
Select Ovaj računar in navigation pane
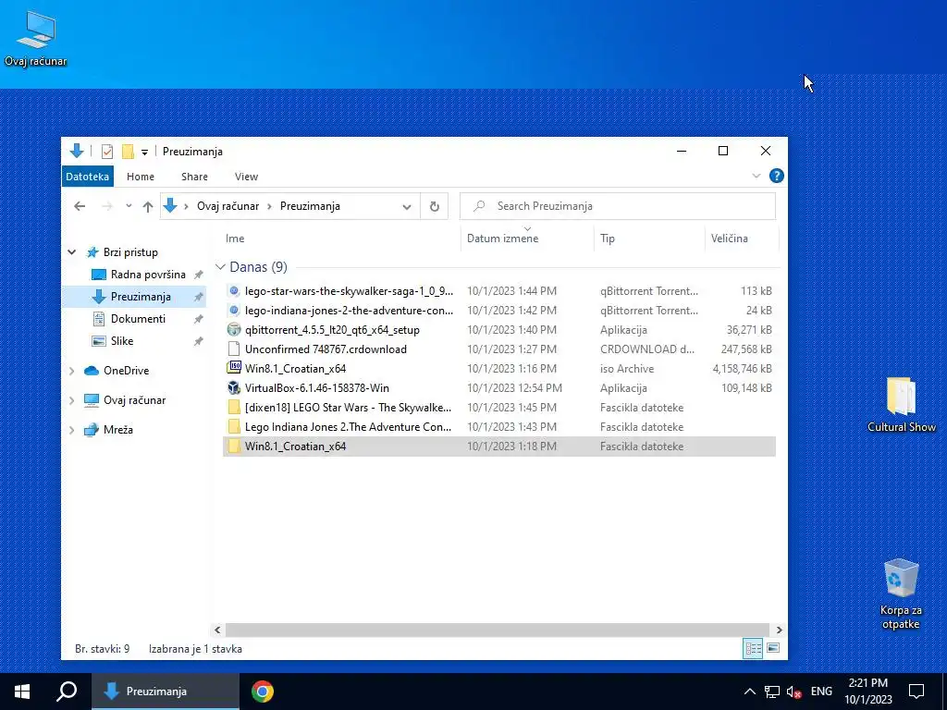(134, 400)
